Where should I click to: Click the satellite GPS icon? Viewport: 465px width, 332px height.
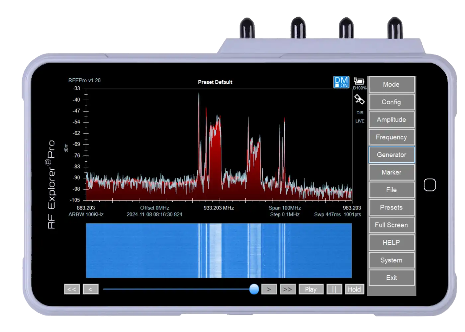tap(359, 99)
